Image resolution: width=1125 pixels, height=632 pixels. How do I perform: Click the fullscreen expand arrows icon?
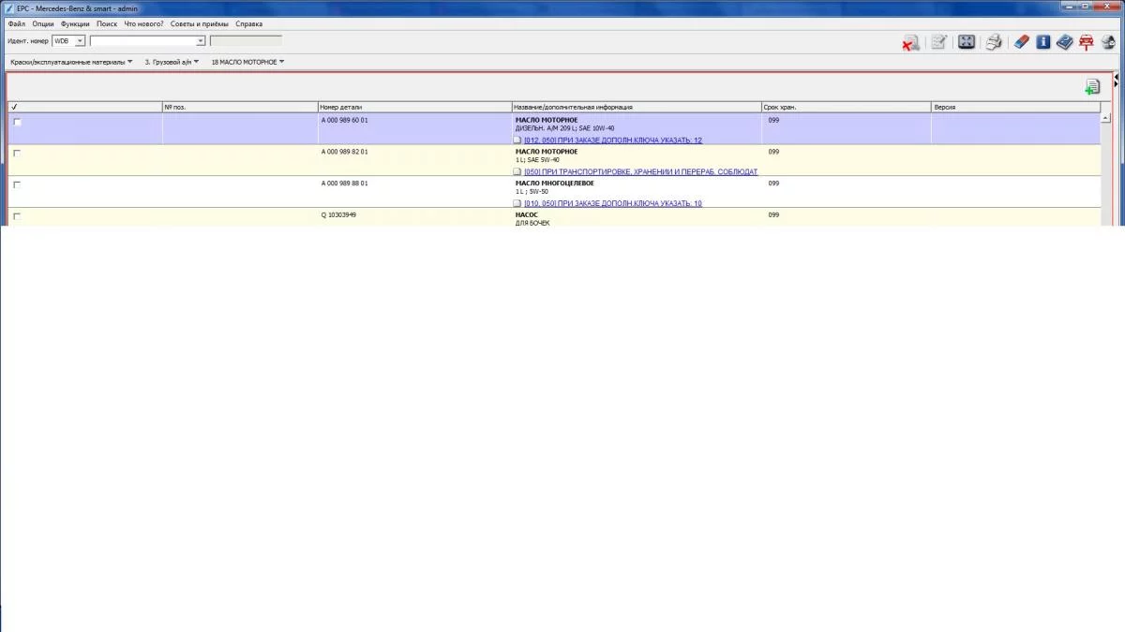[967, 42]
